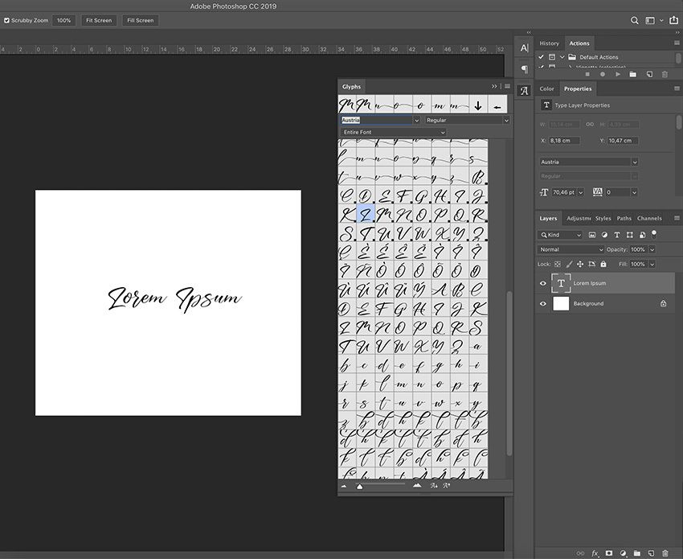Switch to the Adjustments tab
683x559 pixels.
pos(579,218)
